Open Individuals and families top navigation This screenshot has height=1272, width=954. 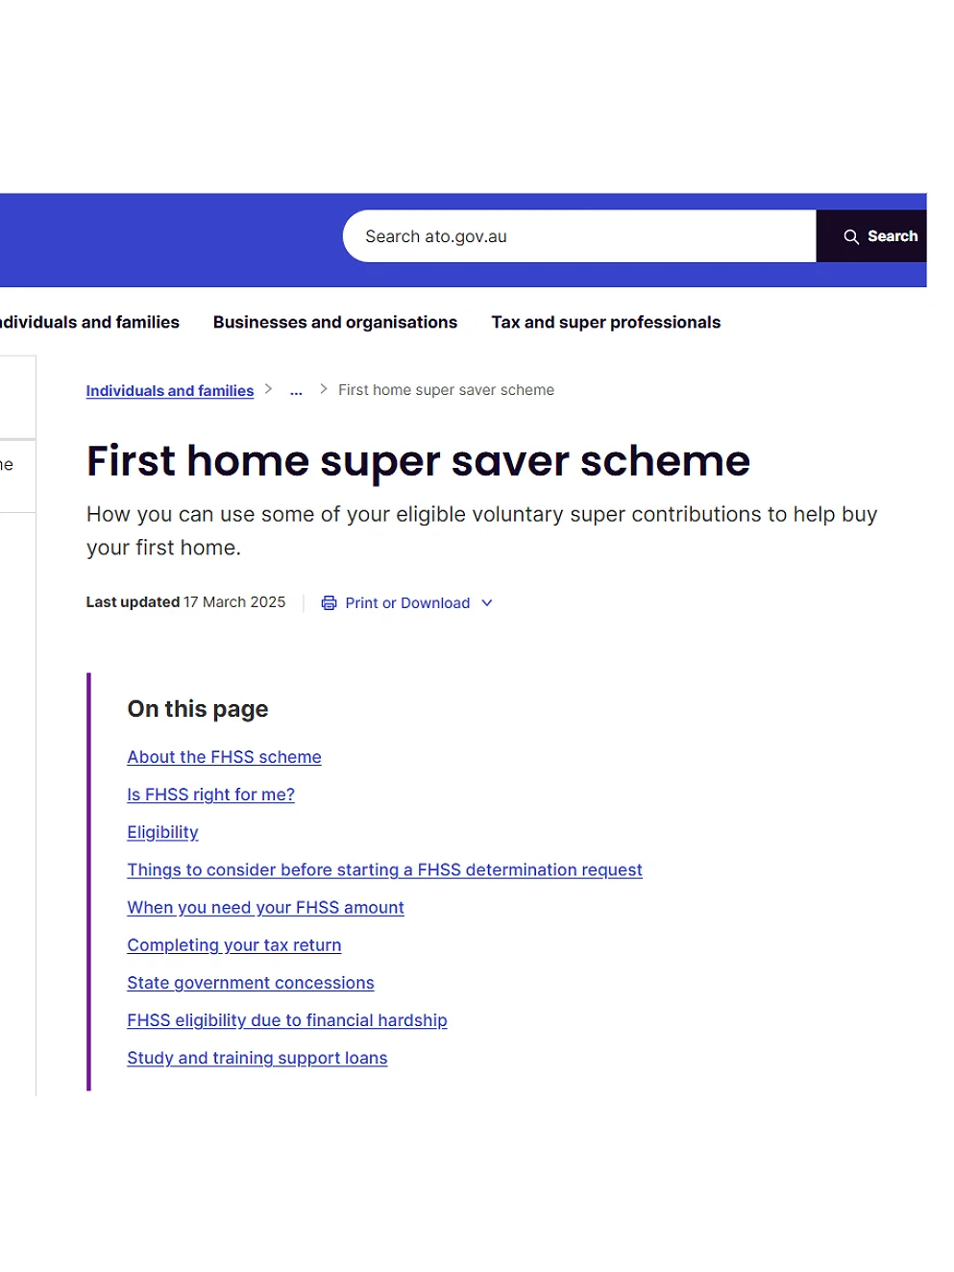(89, 323)
